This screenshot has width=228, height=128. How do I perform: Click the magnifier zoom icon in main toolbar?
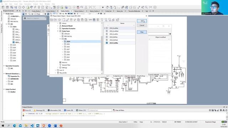[x=146, y=7]
